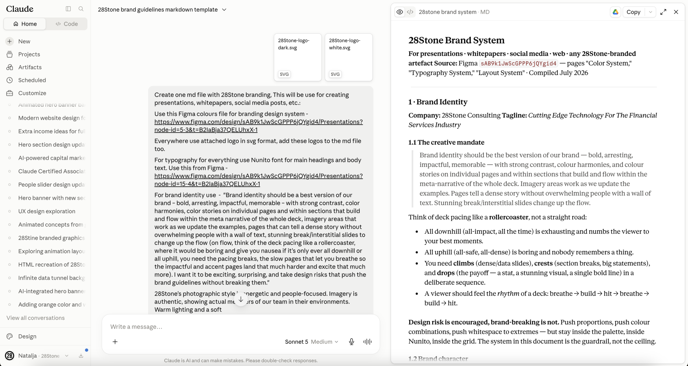This screenshot has width=688, height=366.
Task: Open Design from sidebar bottom
Action: [45, 336]
